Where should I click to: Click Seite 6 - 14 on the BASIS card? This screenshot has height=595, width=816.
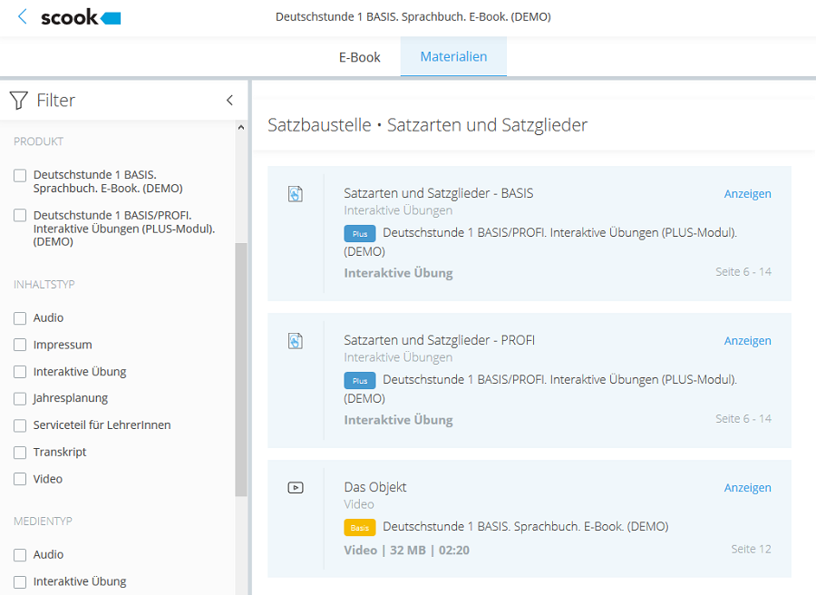coord(743,272)
